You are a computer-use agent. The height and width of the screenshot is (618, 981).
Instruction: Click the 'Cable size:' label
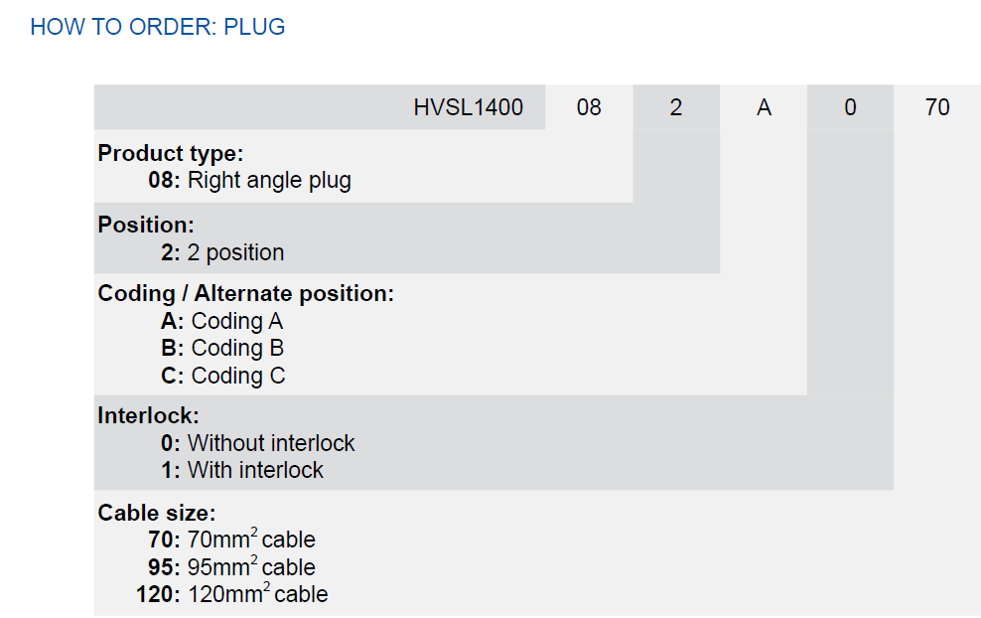click(x=157, y=513)
